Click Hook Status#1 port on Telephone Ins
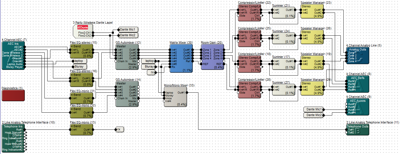Screen dimensions: 400x154 coord(25,132)
